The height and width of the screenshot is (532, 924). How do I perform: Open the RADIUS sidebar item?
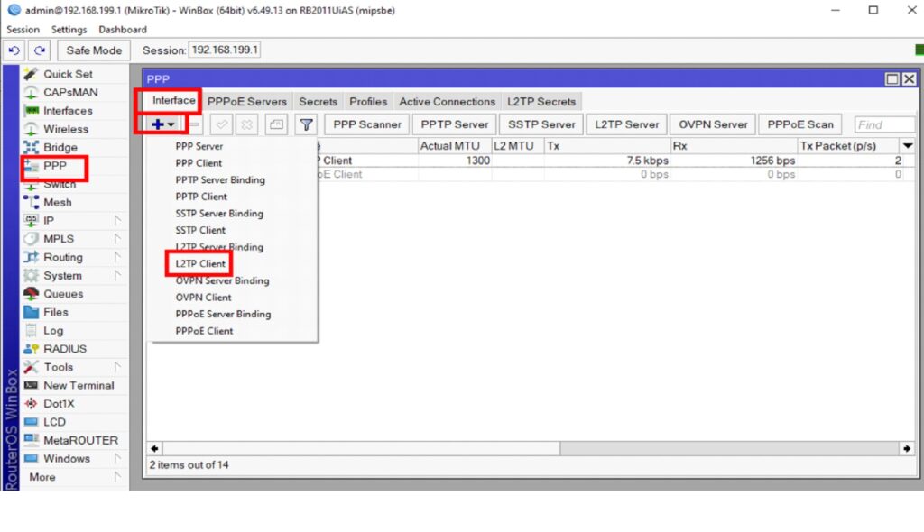[x=65, y=349]
